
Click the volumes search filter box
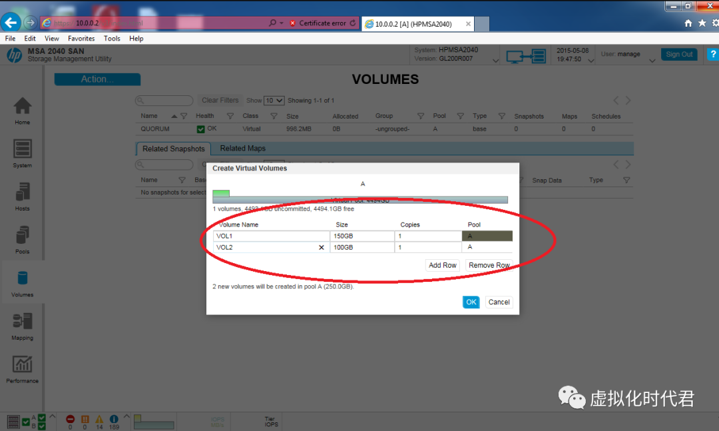pos(164,101)
